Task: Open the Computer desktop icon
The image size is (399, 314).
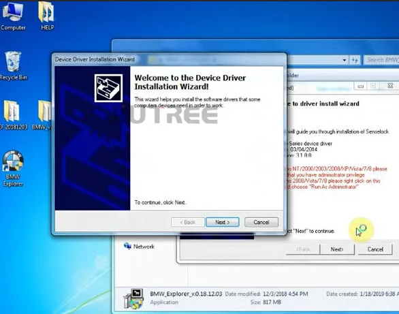Action: 13,16
